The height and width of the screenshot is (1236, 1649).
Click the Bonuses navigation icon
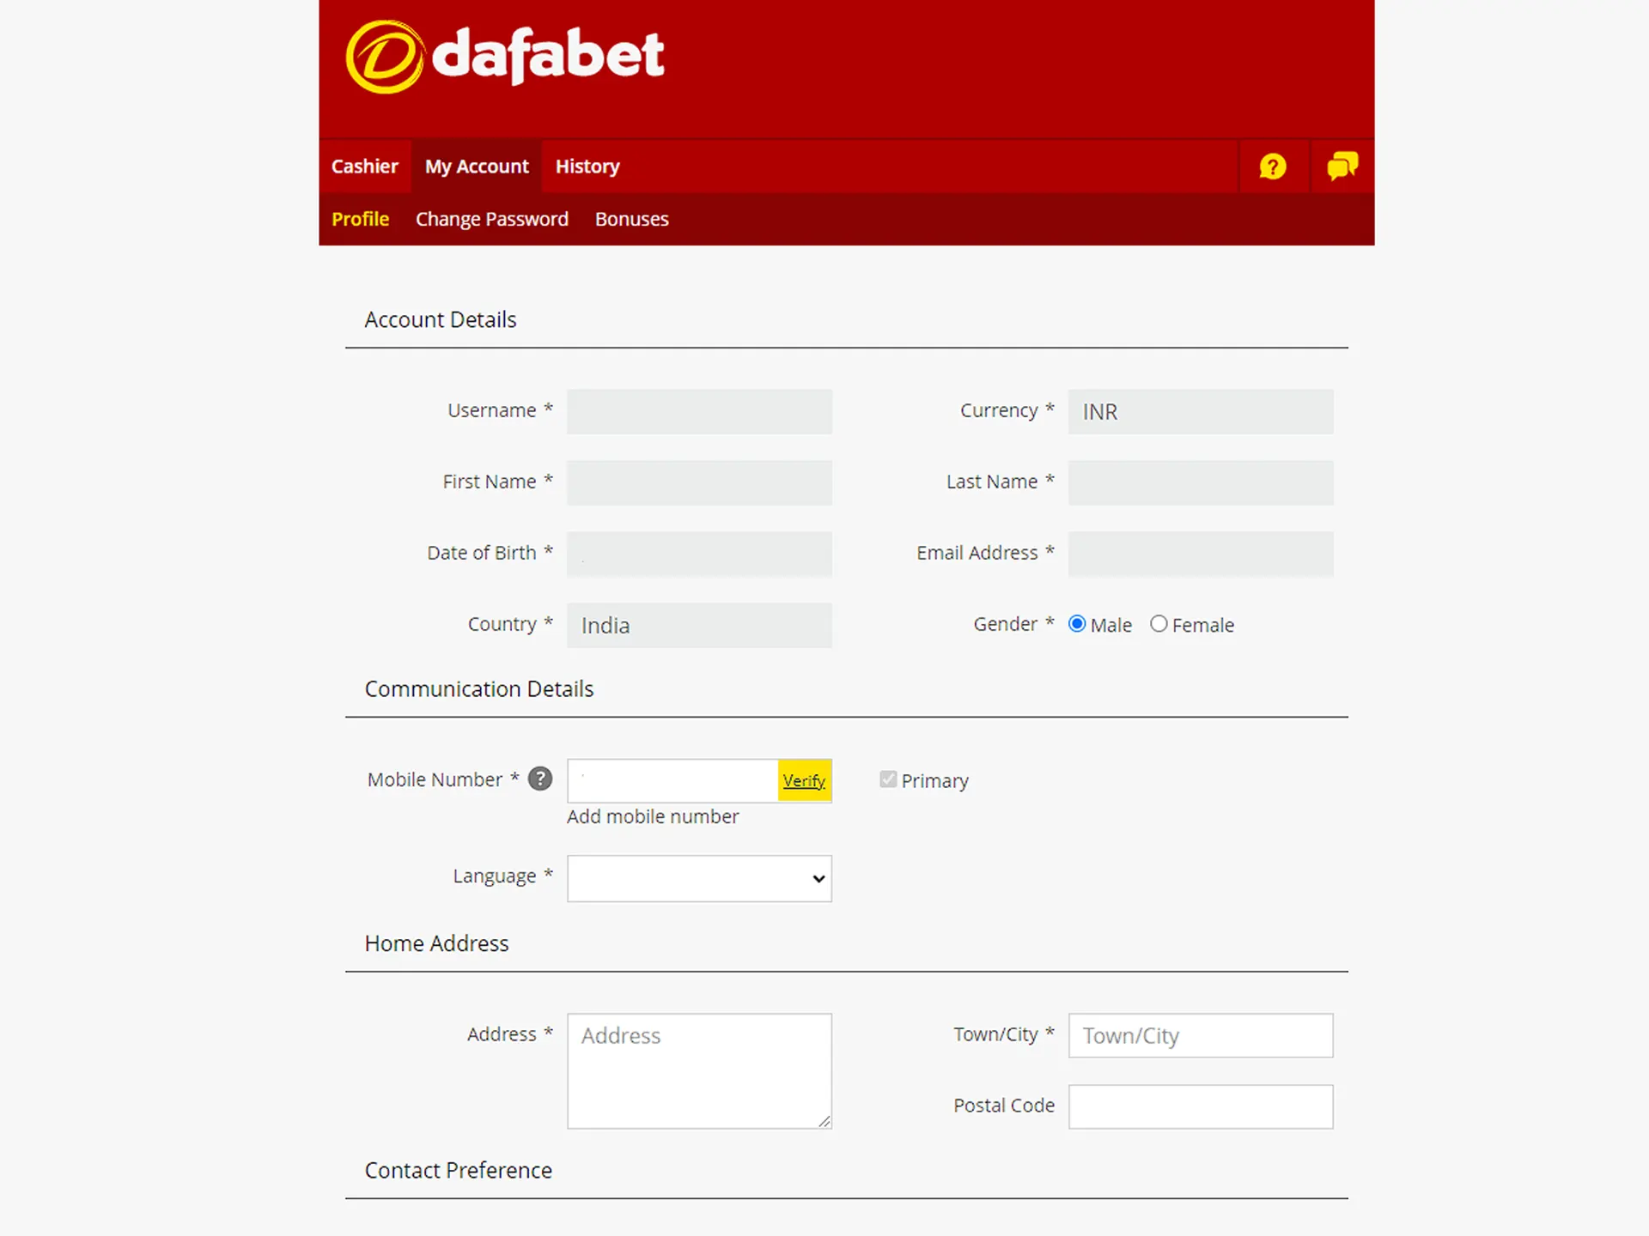click(632, 218)
